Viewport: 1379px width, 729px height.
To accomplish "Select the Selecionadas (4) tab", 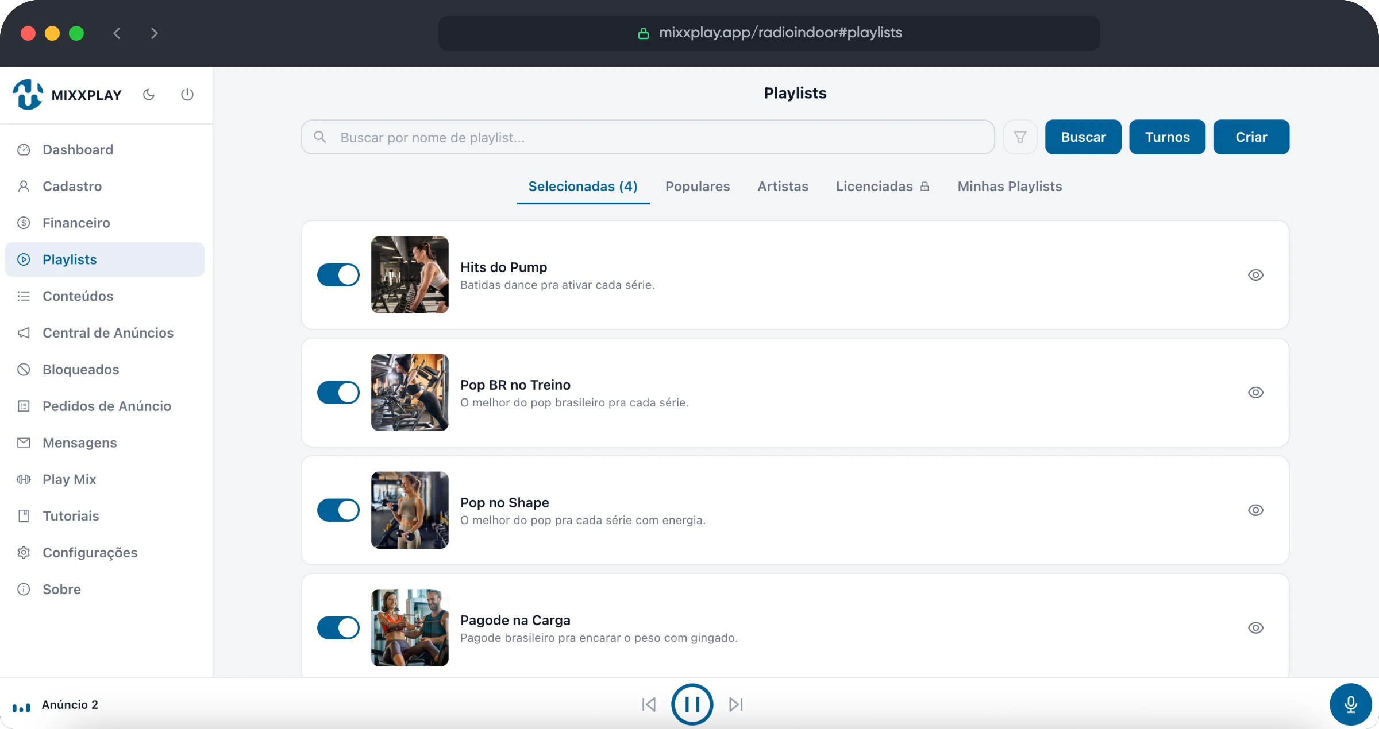I will click(x=583, y=187).
